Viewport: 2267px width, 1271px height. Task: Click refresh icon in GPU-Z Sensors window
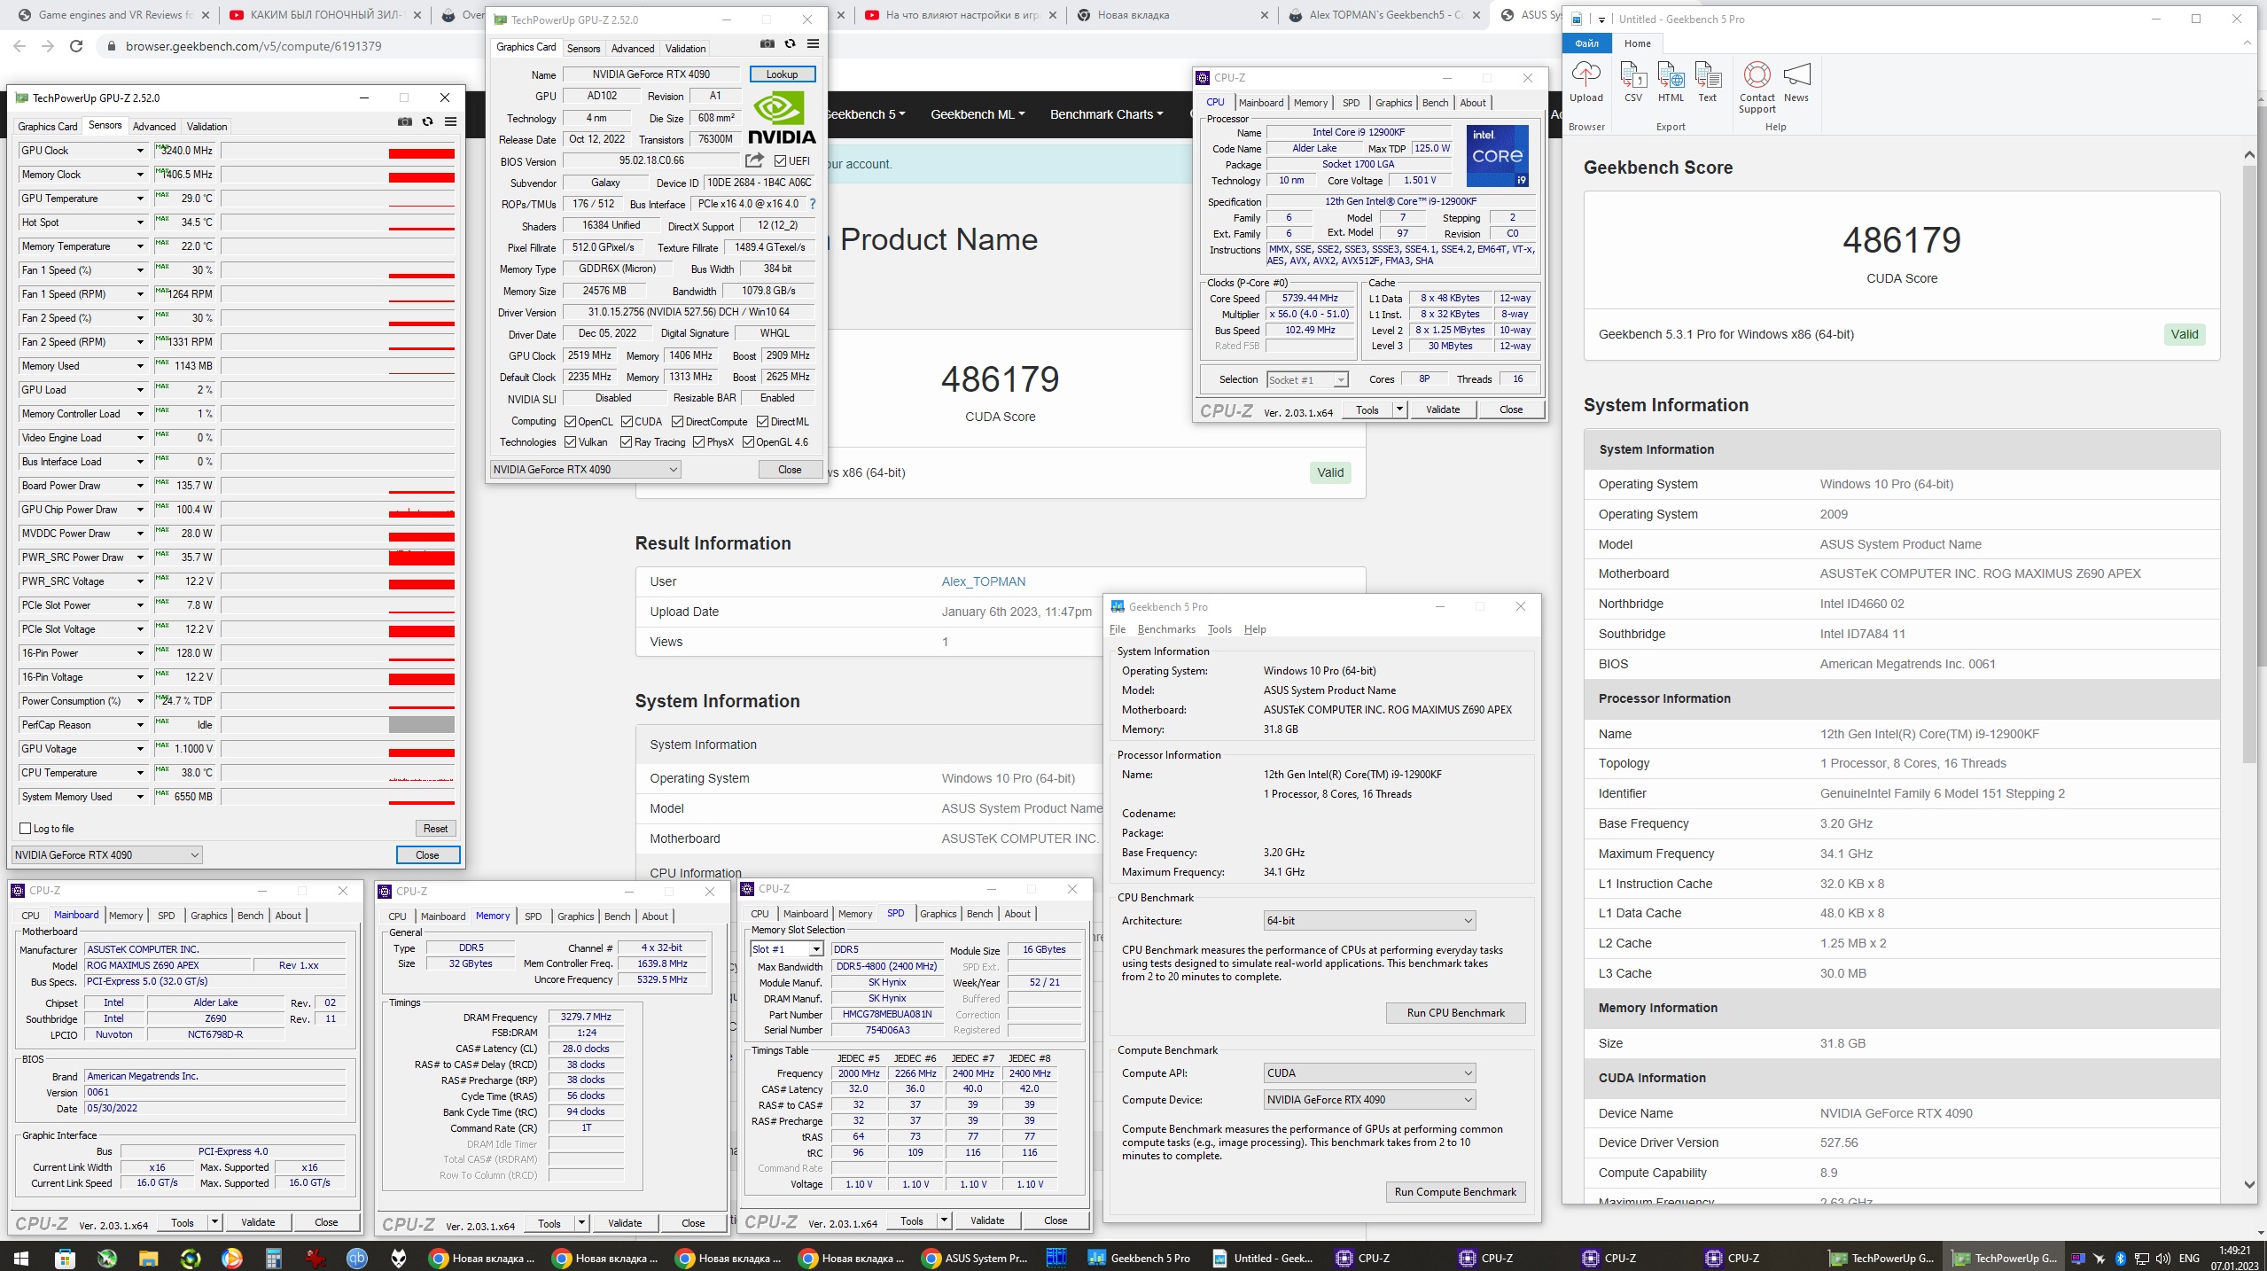point(428,121)
